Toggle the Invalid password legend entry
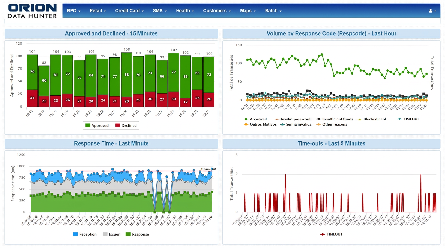Screen dimensions: 445x248 292,119
